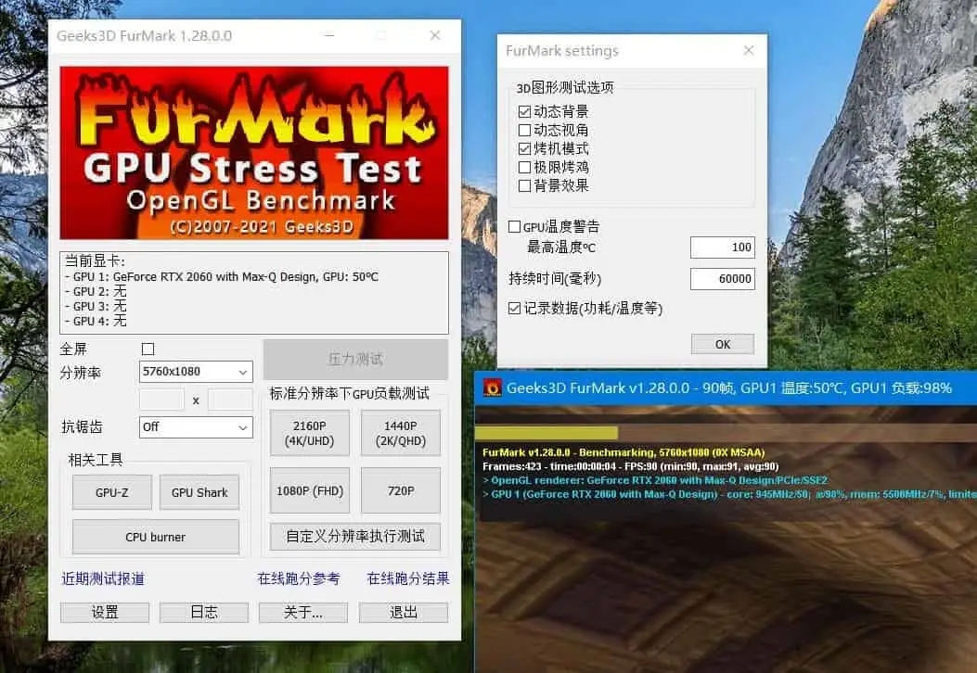Click the FurMark GPU Stress Test banner
This screenshot has height=673, width=977.
tap(253, 153)
